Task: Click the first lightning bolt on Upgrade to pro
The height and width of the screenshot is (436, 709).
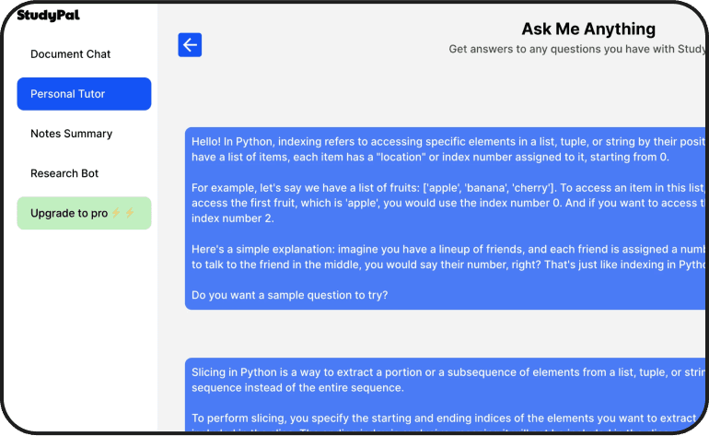Action: click(x=116, y=212)
